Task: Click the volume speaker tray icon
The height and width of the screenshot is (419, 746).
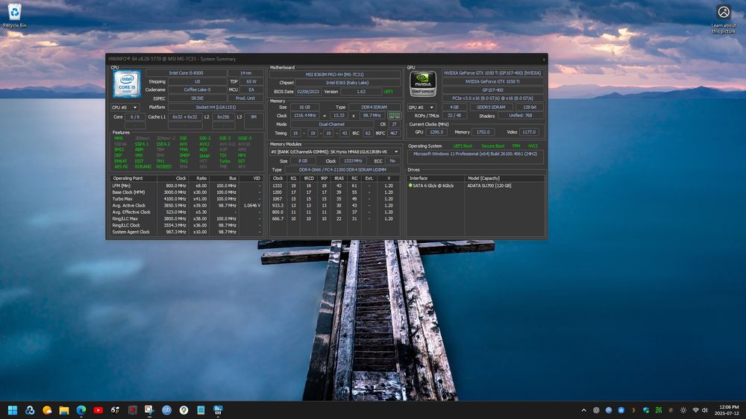Action: click(x=706, y=410)
